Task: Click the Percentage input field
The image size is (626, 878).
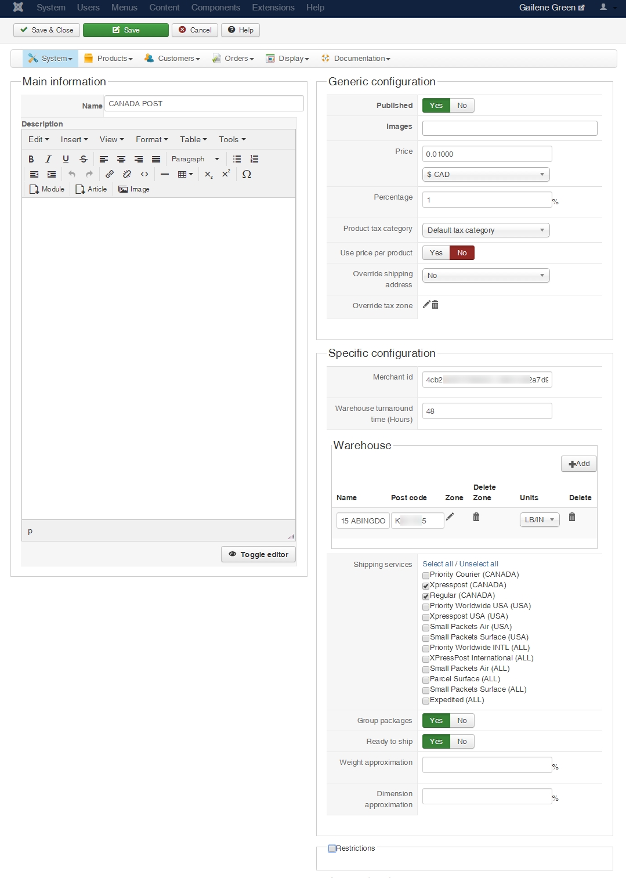Action: click(487, 200)
